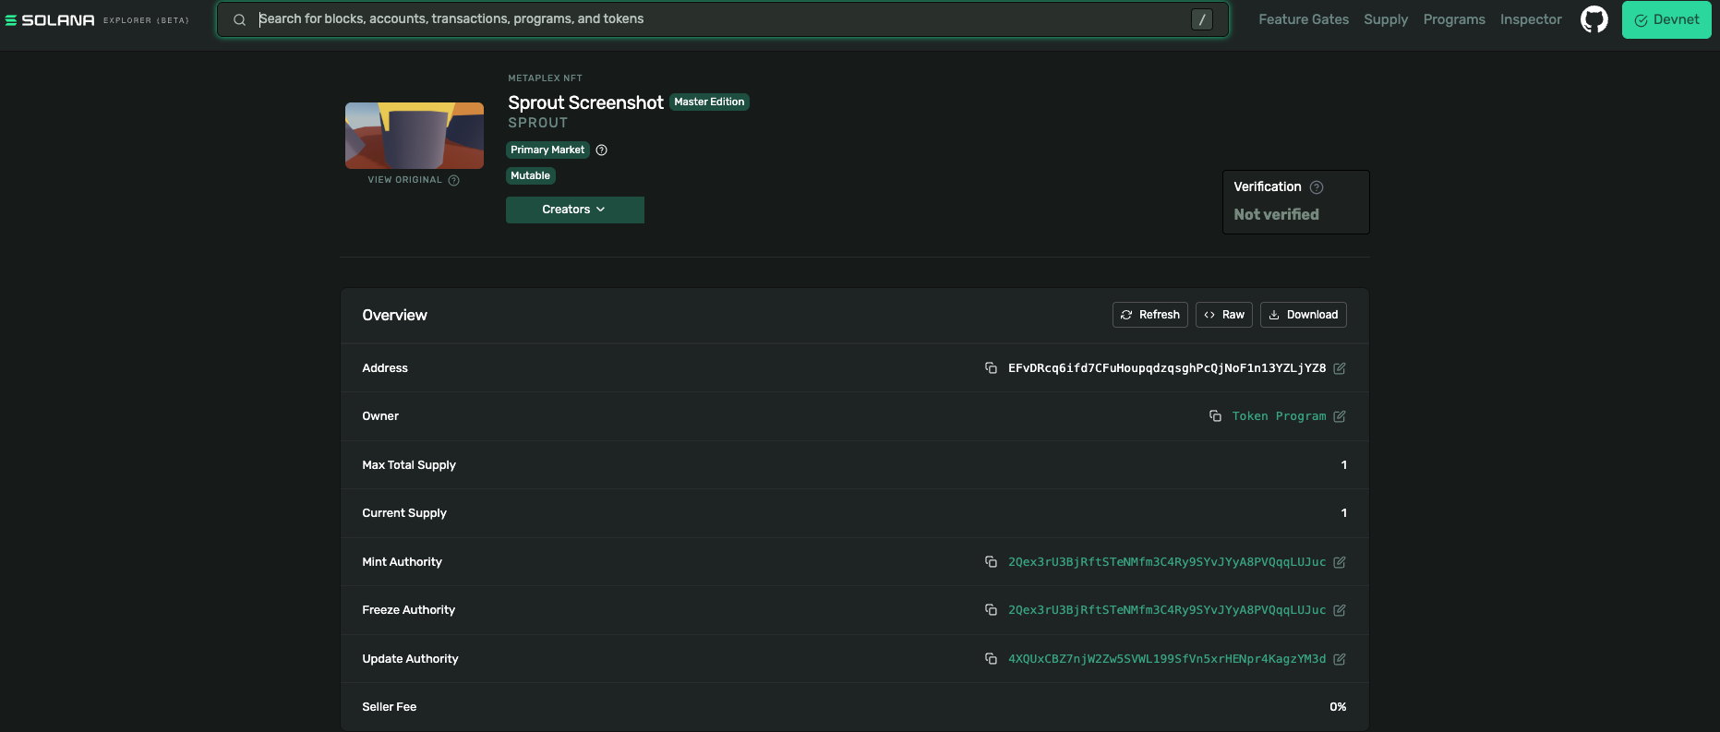The height and width of the screenshot is (732, 1720).
Task: Focus the search blocks and accounts field
Action: pyautogui.click(x=722, y=19)
